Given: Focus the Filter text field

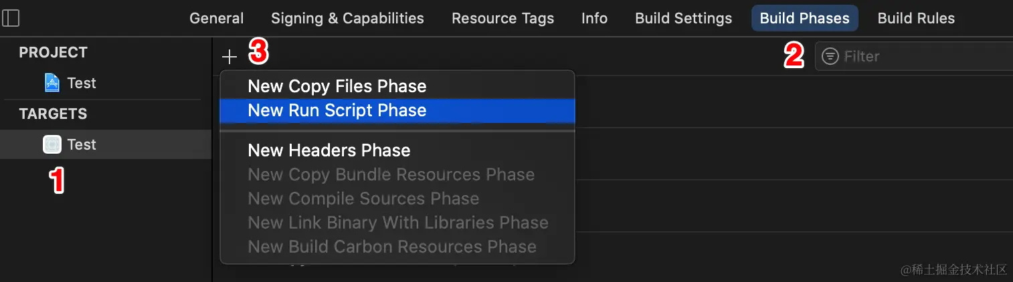Looking at the screenshot, I should coord(923,57).
